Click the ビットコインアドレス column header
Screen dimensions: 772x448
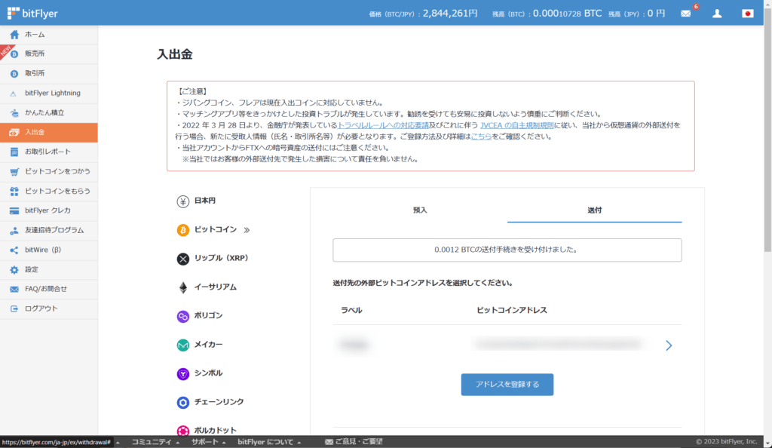(x=512, y=310)
